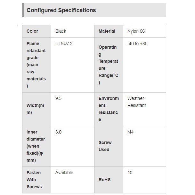195x195 pixels.
Task: Select the Weather-Resistant value
Action: (136, 102)
